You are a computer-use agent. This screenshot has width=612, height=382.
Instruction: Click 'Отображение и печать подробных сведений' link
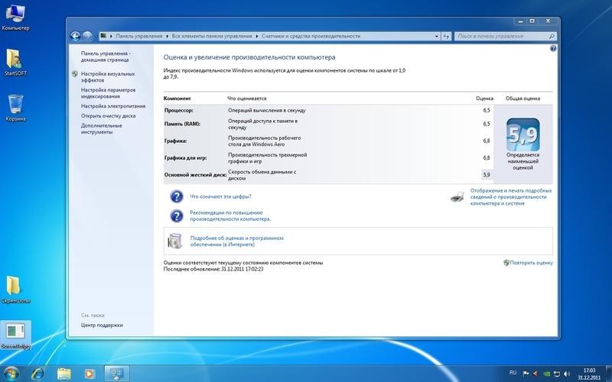(511, 197)
